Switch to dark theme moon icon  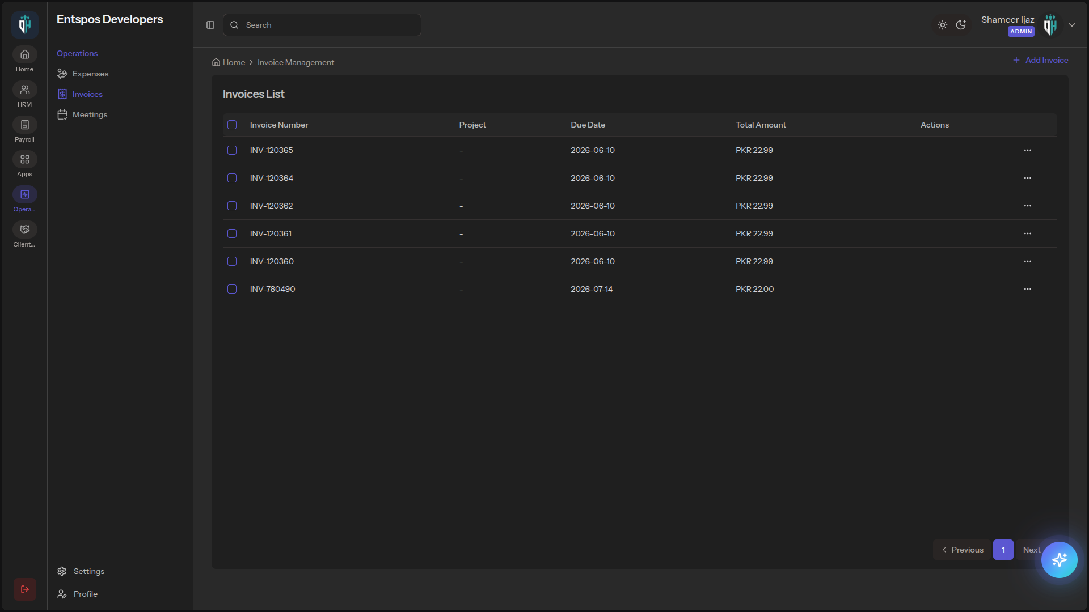coord(961,25)
